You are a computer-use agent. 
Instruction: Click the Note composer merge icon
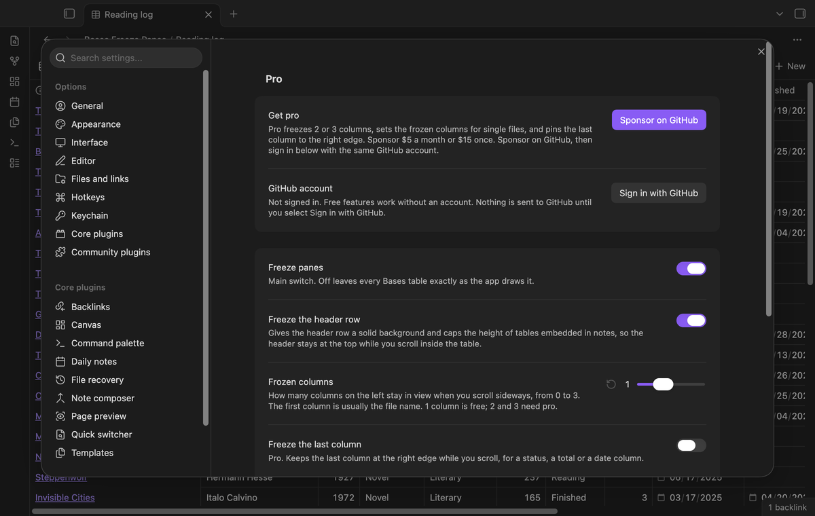pos(60,398)
